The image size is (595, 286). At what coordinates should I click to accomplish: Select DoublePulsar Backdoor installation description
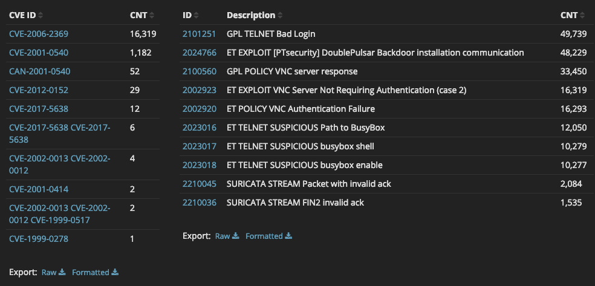(x=376, y=53)
